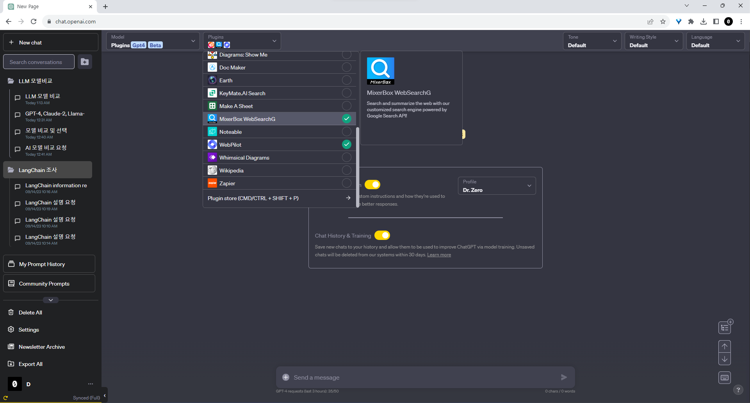
Task: Open the Language dropdown
Action: pos(715,41)
